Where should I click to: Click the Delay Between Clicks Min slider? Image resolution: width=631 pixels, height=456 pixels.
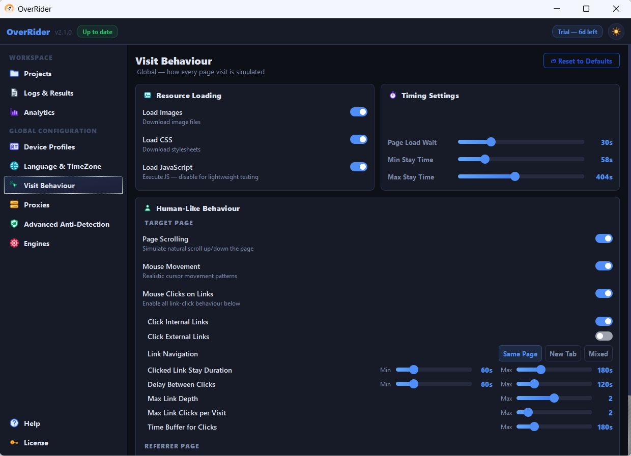click(x=434, y=384)
